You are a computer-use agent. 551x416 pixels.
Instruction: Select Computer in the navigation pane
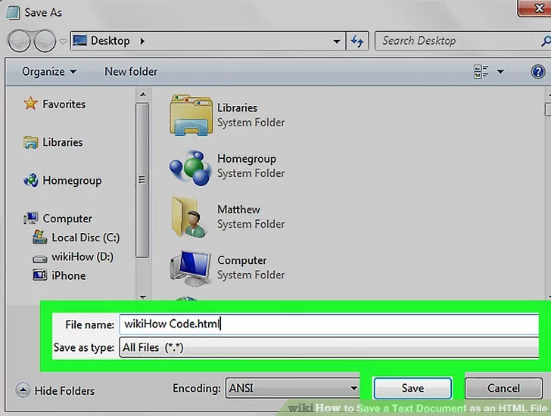[x=67, y=219]
